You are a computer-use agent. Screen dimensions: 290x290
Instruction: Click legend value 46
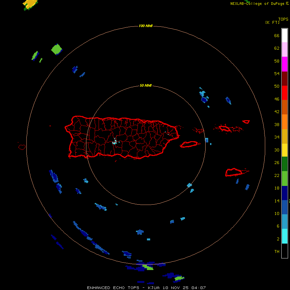(277, 99)
